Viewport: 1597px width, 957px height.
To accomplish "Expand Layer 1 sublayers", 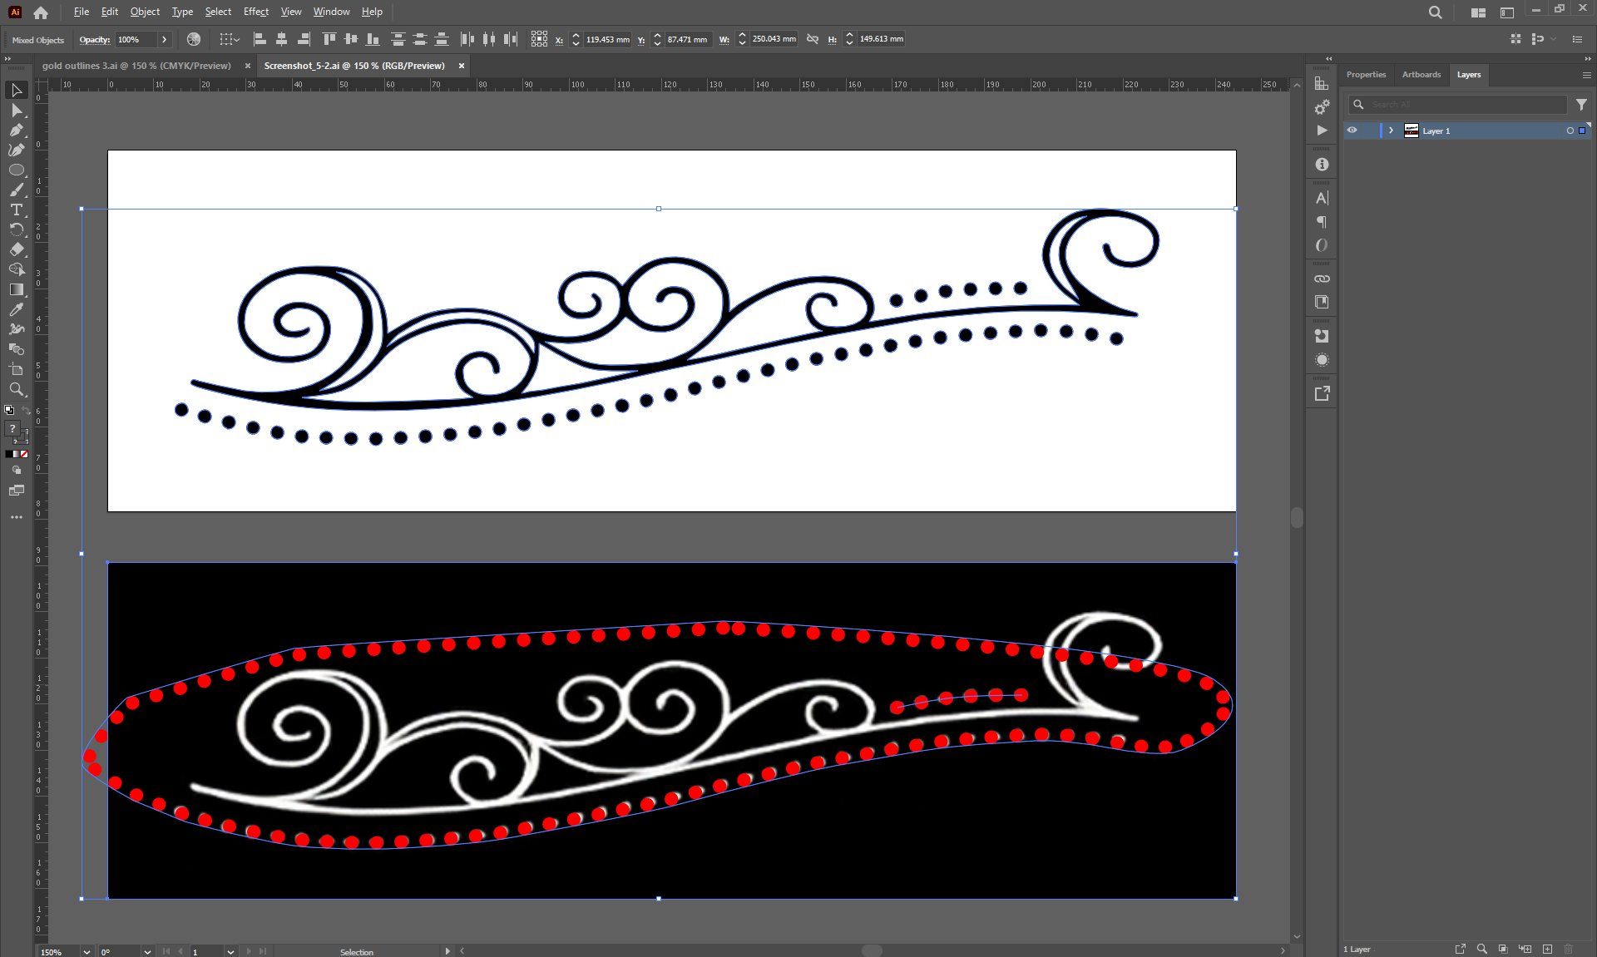I will click(1391, 131).
